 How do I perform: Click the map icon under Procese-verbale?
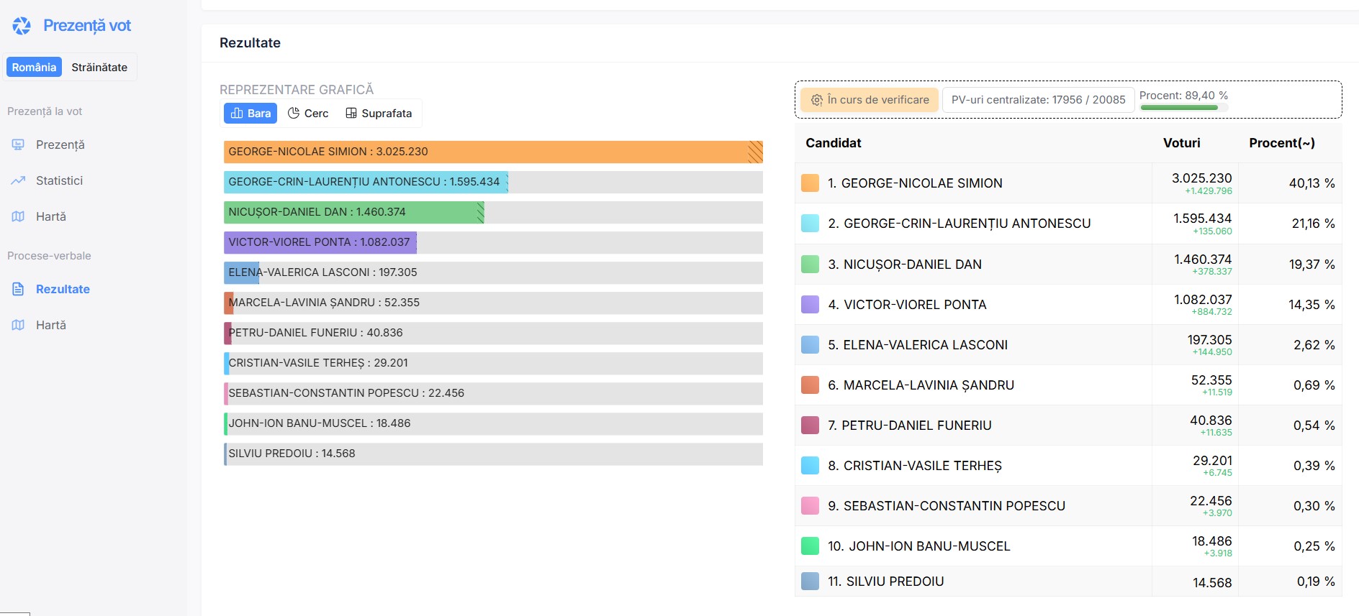(18, 325)
